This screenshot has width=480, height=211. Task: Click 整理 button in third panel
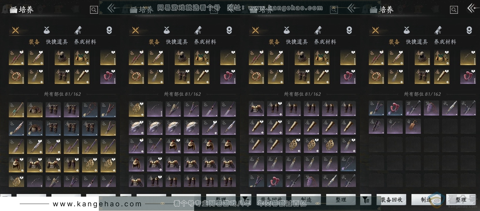[x=341, y=200]
